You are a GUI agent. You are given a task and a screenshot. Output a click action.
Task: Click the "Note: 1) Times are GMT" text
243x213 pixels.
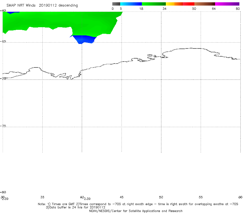pyautogui.click(x=56, y=204)
